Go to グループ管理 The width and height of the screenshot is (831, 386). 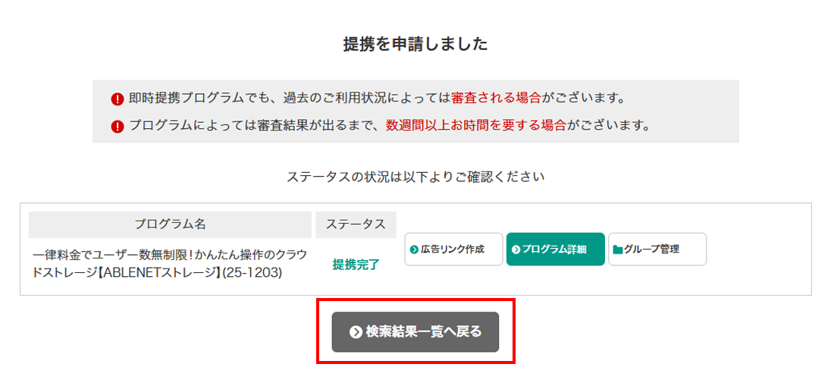tap(657, 249)
